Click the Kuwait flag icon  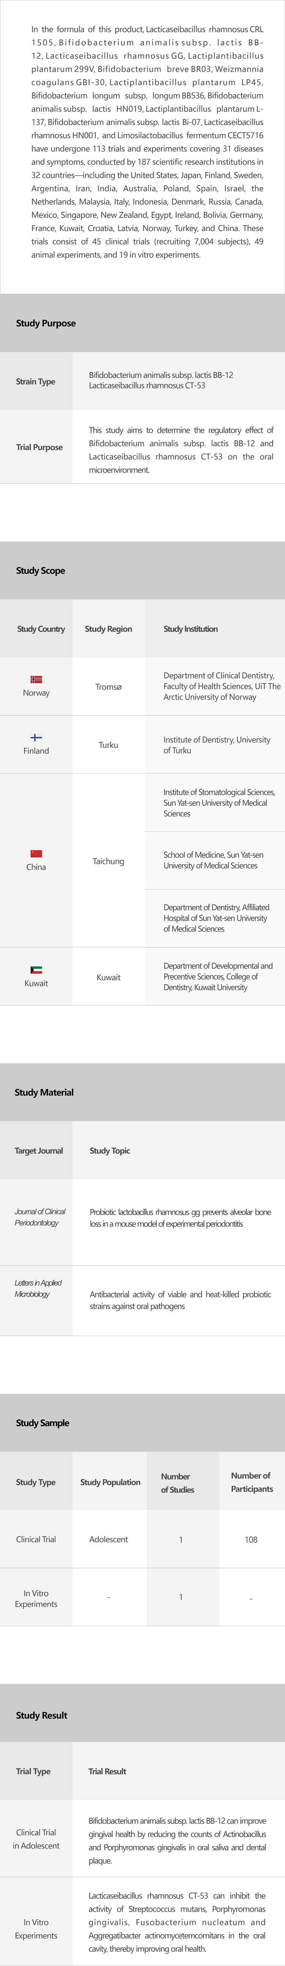[36, 970]
